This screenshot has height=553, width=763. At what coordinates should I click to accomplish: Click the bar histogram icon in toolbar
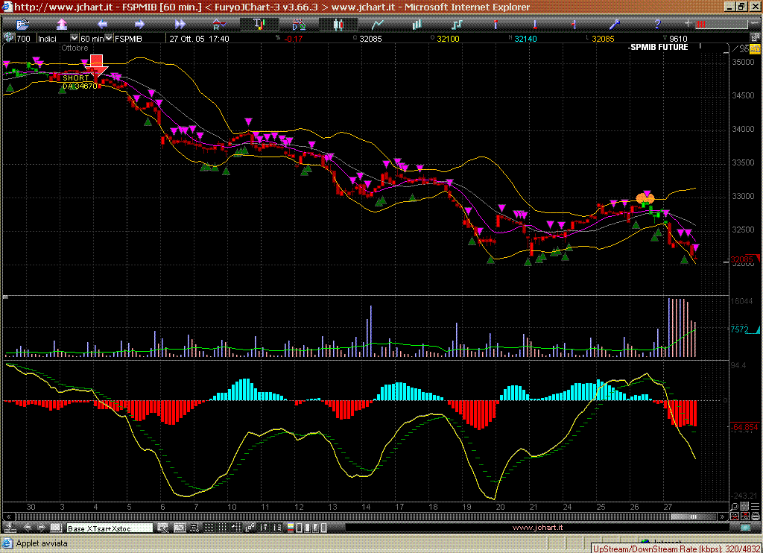[x=417, y=25]
